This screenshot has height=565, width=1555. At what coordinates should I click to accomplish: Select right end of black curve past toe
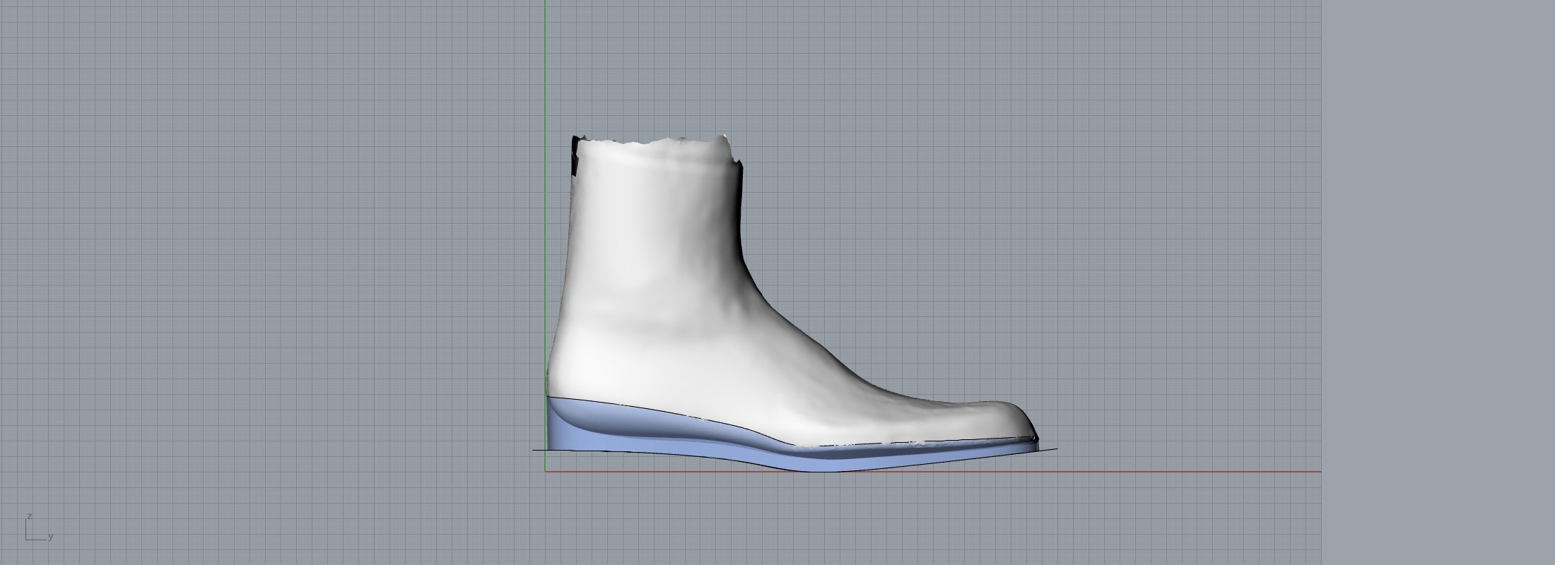click(1055, 449)
